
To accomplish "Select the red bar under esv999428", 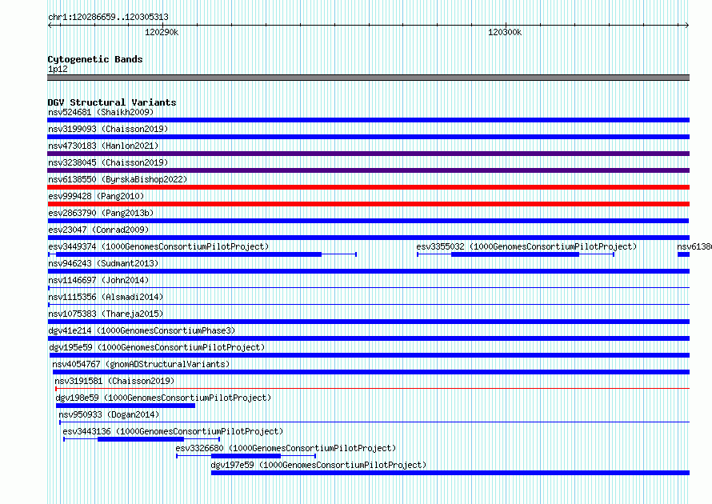I will pos(368,204).
